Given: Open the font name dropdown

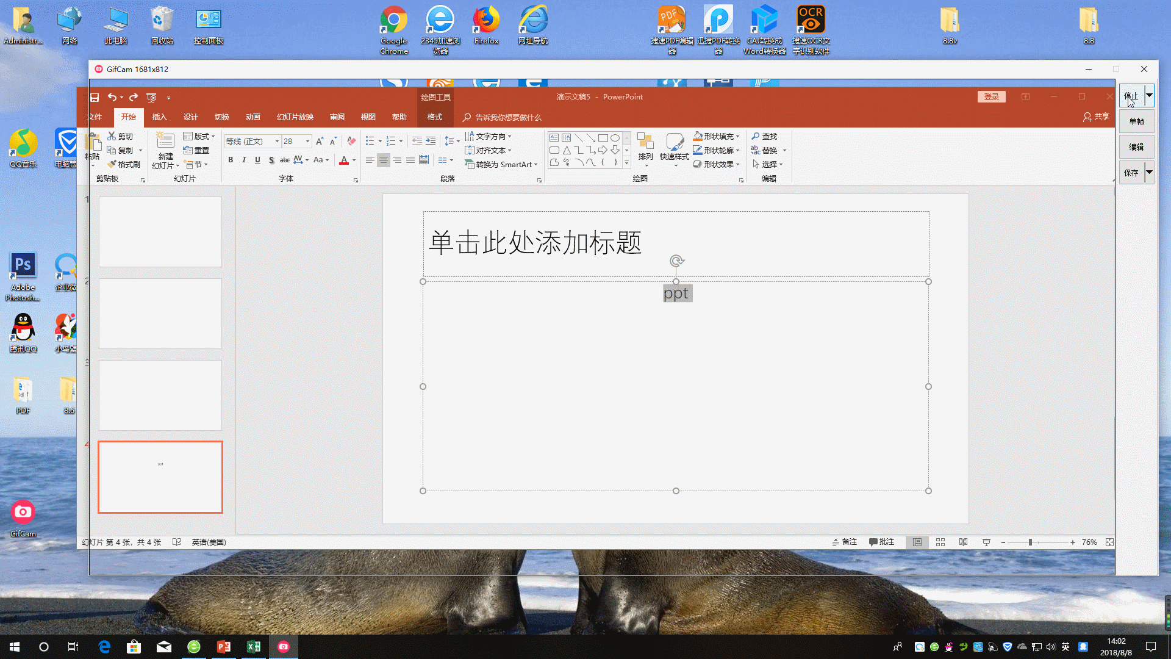Looking at the screenshot, I should point(277,142).
